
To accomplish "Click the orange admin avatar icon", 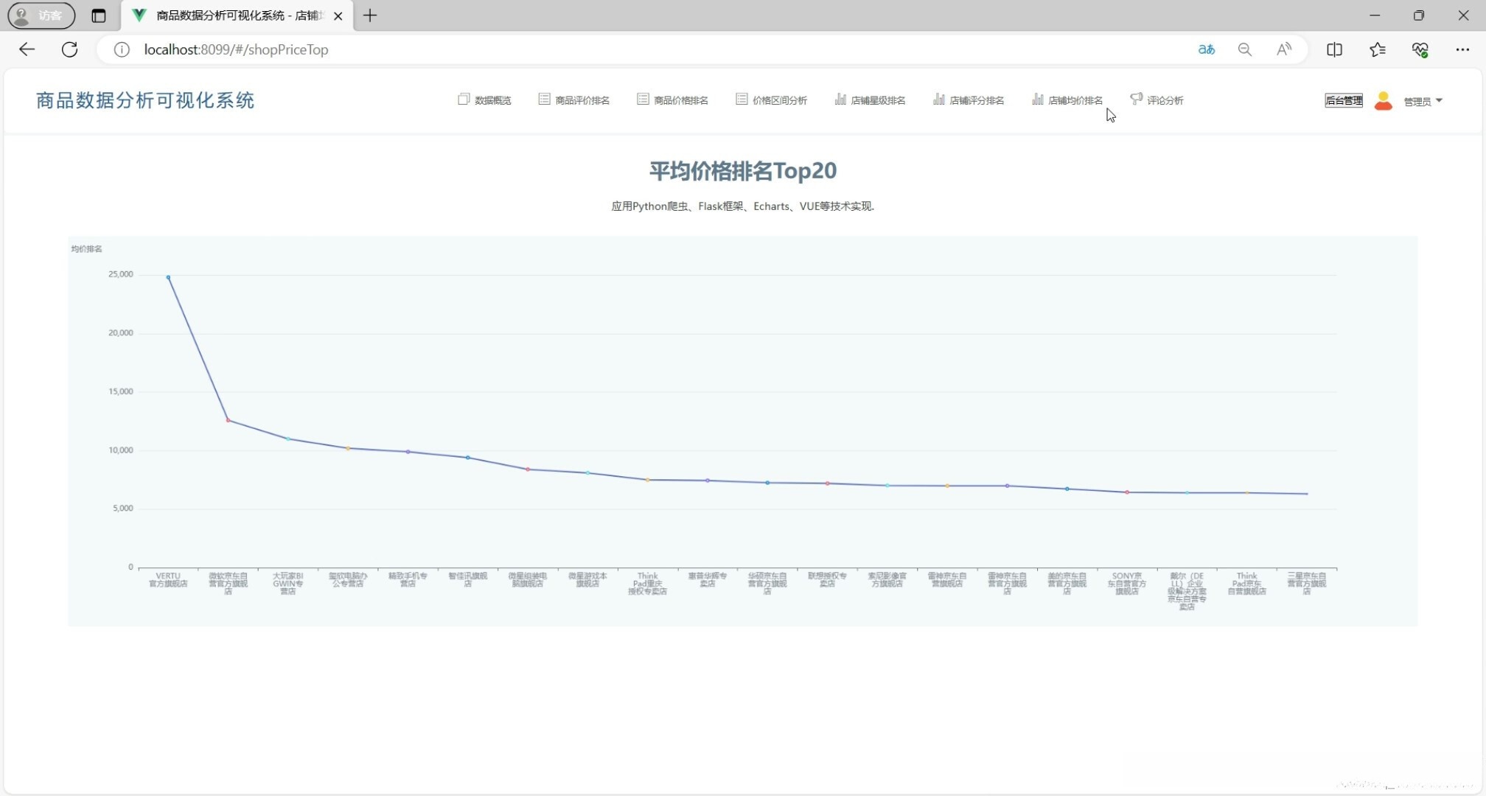I will (x=1383, y=101).
